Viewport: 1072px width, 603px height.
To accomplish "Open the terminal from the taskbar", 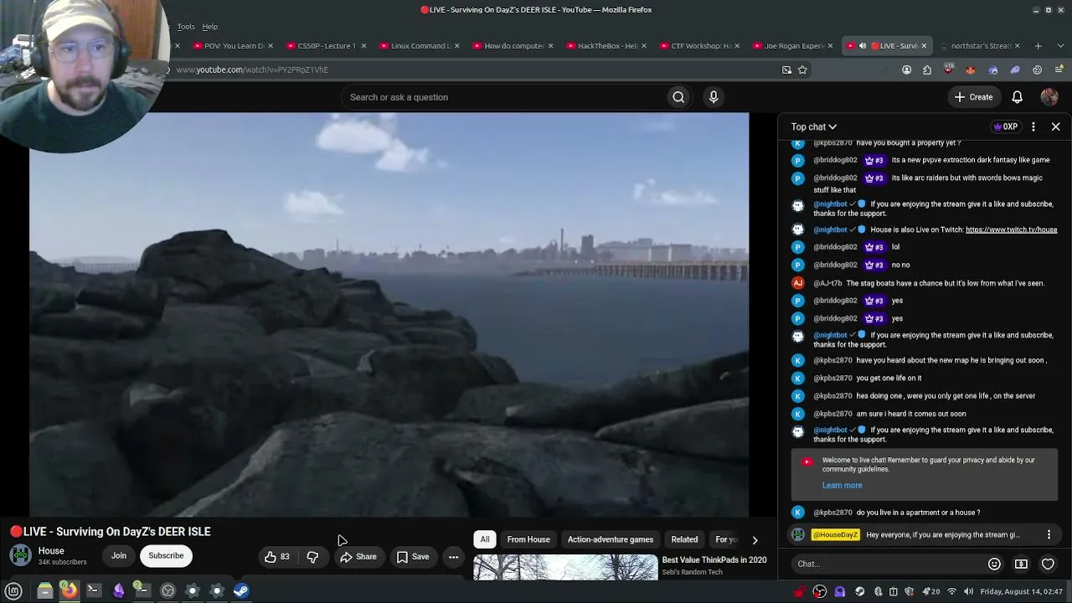I will 93,590.
